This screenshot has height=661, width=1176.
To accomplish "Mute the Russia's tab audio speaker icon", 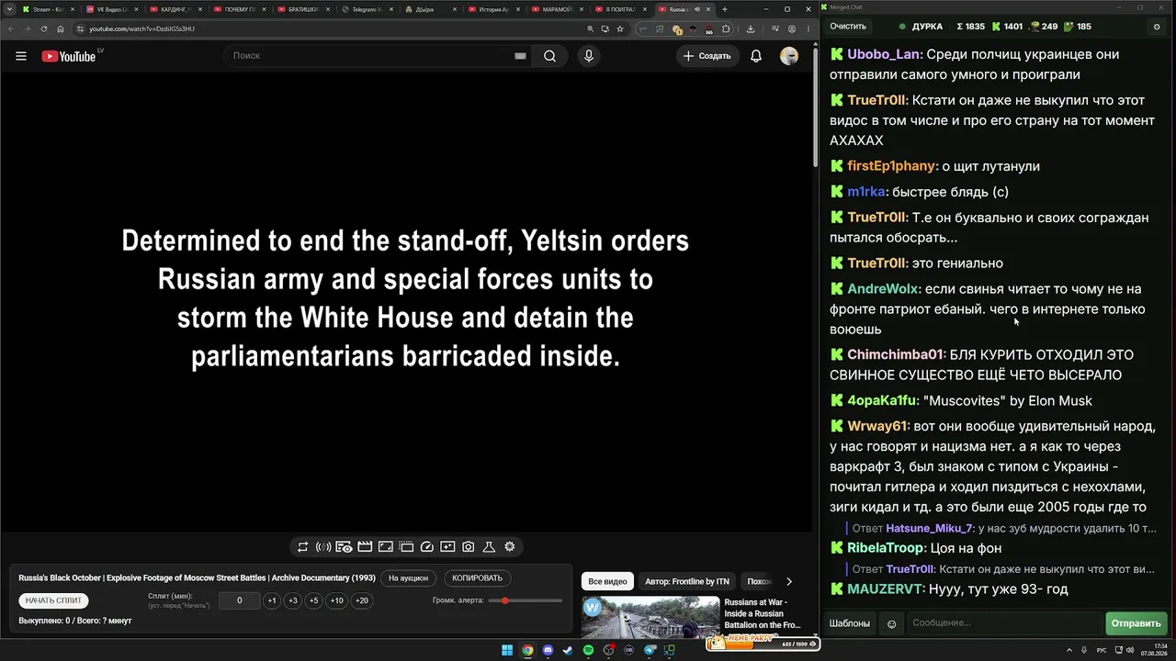I will 697,9.
